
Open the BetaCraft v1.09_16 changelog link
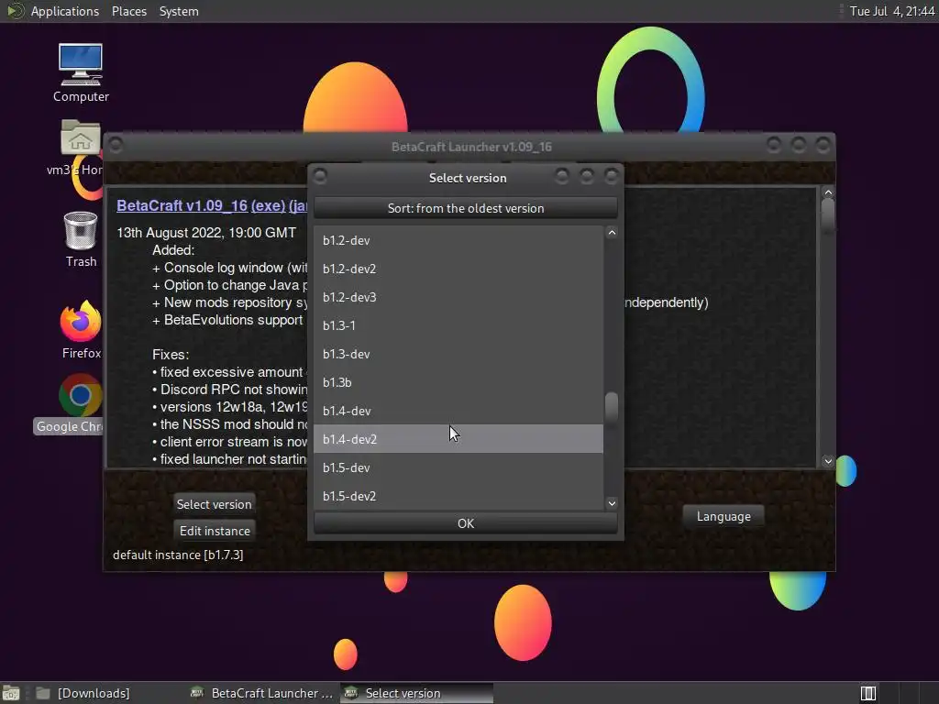[182, 205]
